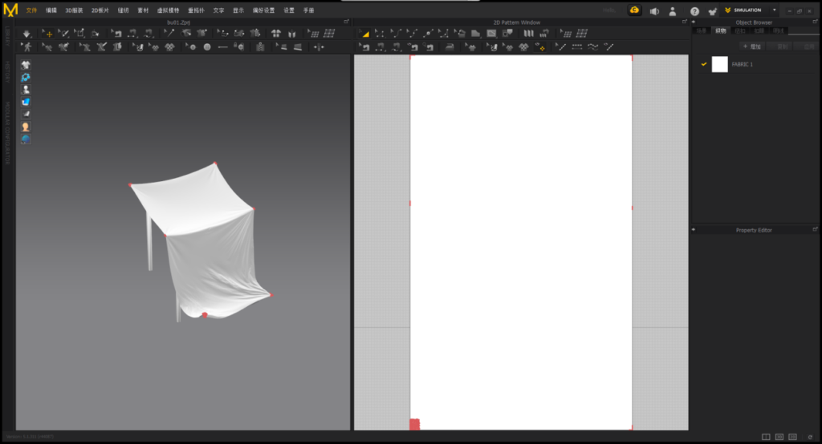This screenshot has width=822, height=444.
Task: Select the yellow Select/Move tool in 3D toolbar
Action: (x=47, y=34)
